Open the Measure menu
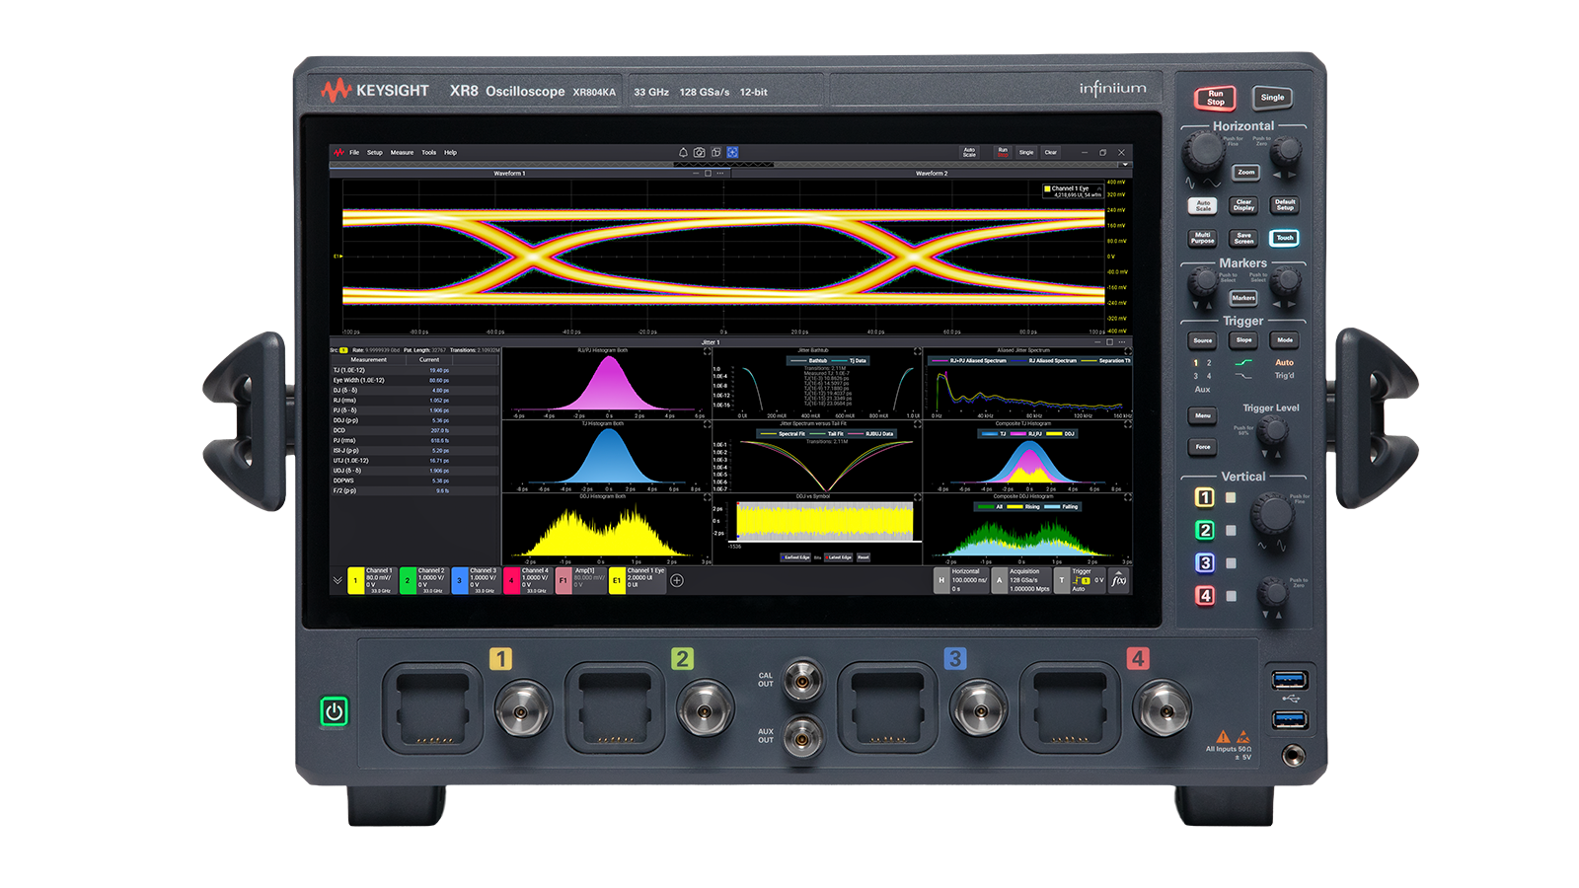Viewport: 1579px width, 888px height. click(402, 153)
